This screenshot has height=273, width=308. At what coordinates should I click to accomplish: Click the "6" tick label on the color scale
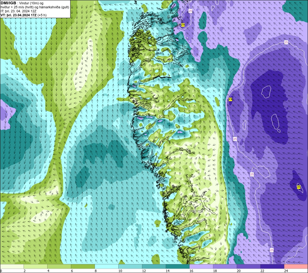click(72, 271)
